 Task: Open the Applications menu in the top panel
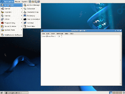pyautogui.click(x=7, y=2)
